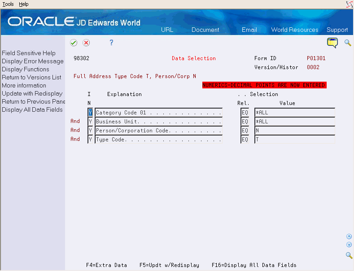
Task: Click *ALL value field for Category Code 01
Action: 295,113
